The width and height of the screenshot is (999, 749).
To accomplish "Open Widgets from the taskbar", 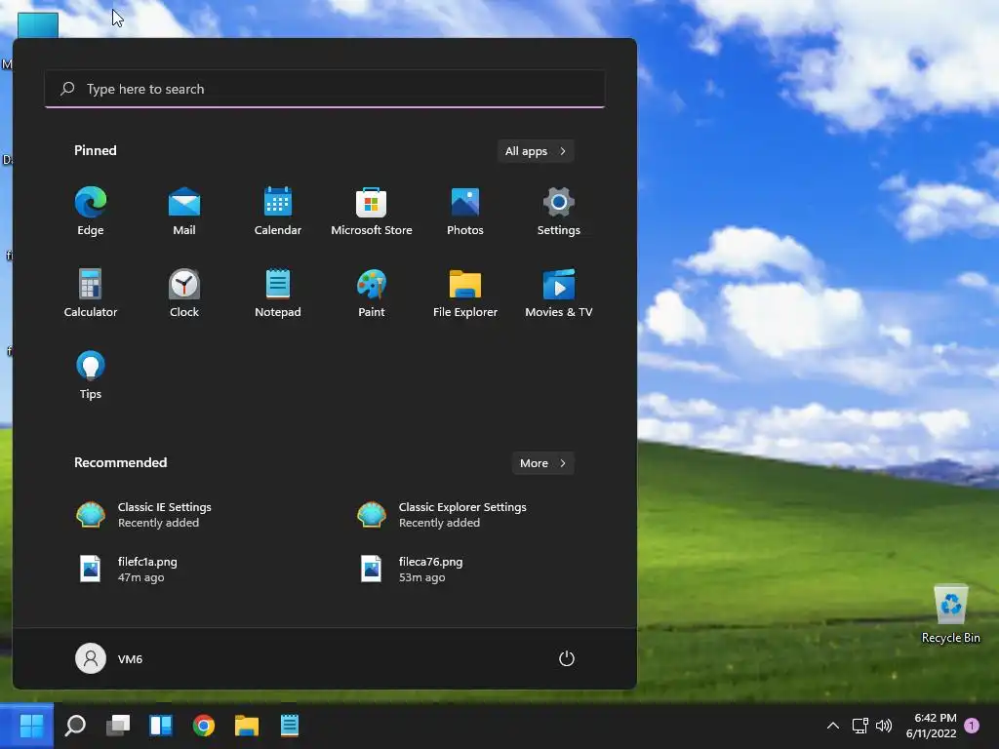I will tap(161, 726).
